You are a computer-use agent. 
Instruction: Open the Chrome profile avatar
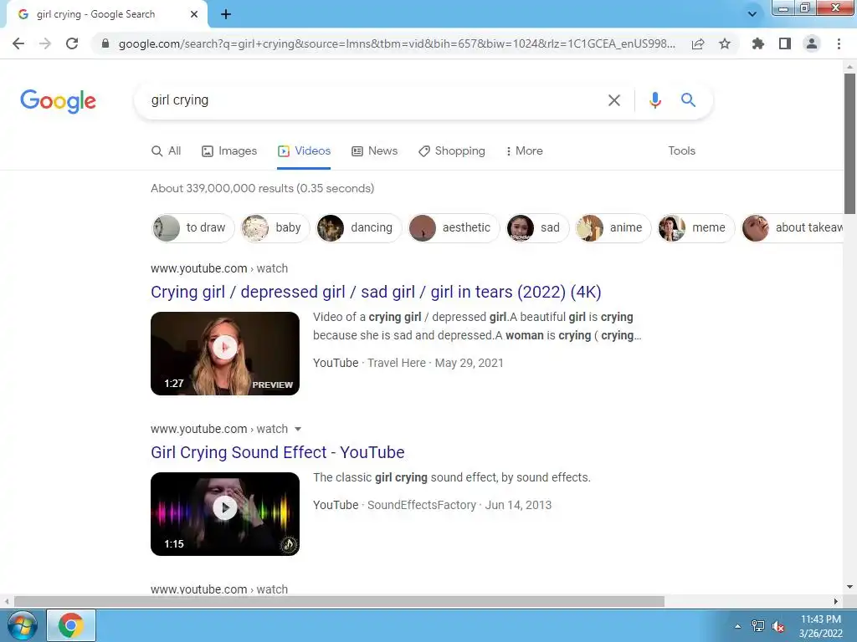(812, 43)
